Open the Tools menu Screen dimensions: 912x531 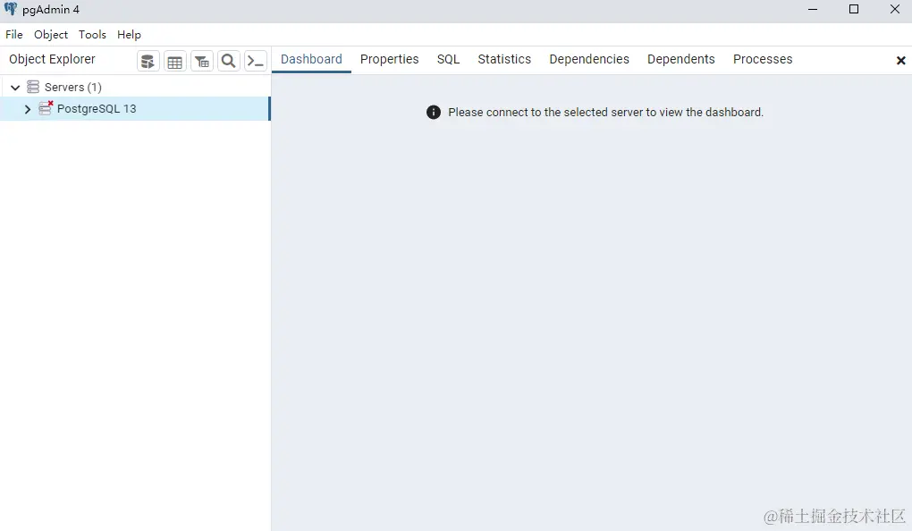92,34
